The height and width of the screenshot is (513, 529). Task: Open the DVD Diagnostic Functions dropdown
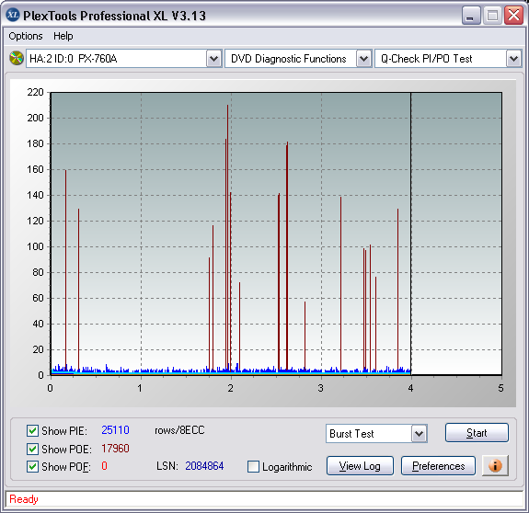[x=363, y=59]
